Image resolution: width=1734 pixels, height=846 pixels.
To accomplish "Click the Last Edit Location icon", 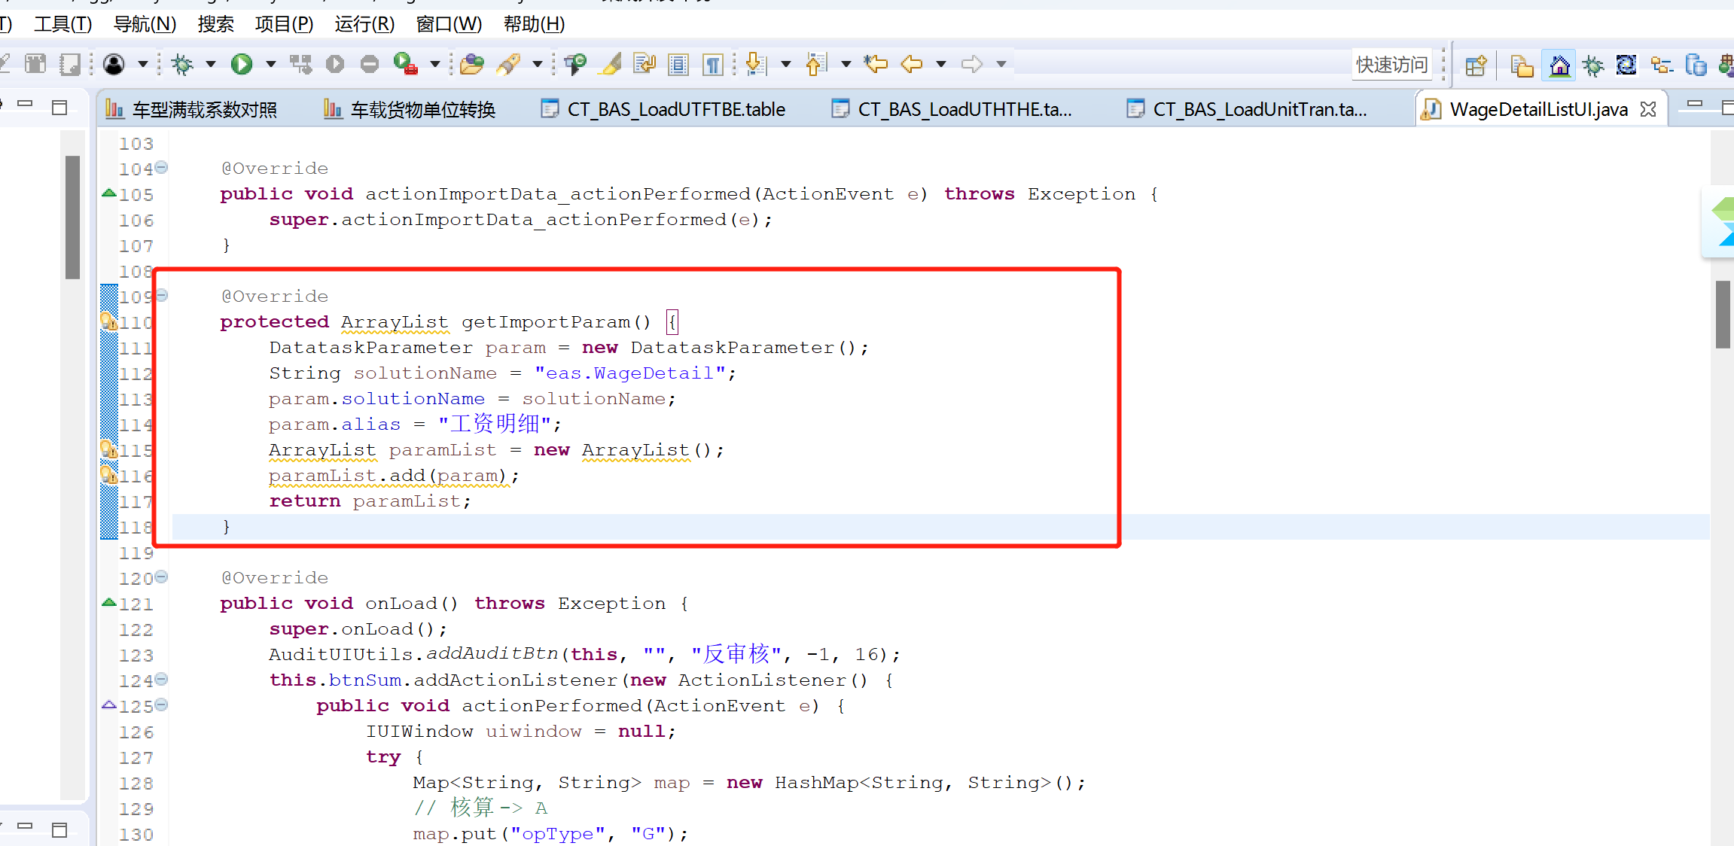I will (x=876, y=65).
